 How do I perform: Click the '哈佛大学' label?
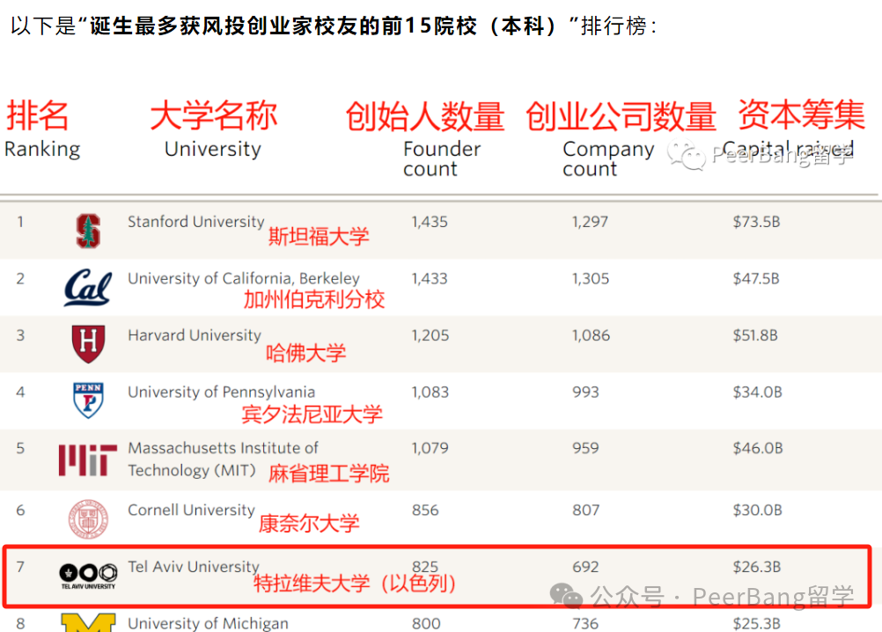306,353
